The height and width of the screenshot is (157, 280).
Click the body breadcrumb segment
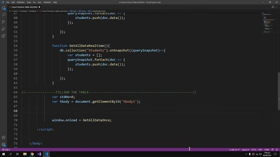pos(83,11)
